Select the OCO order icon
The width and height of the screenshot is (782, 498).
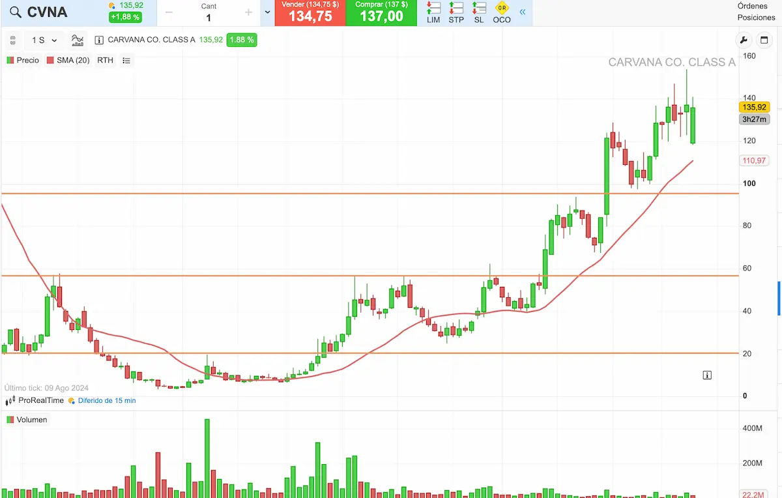tap(502, 13)
